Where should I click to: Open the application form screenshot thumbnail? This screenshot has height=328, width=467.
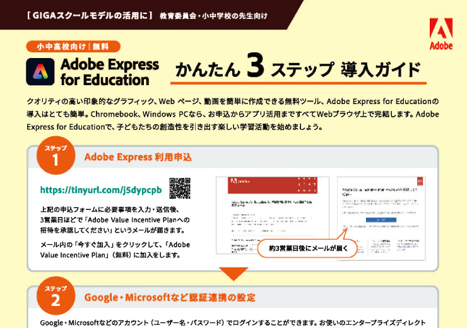pos(273,216)
